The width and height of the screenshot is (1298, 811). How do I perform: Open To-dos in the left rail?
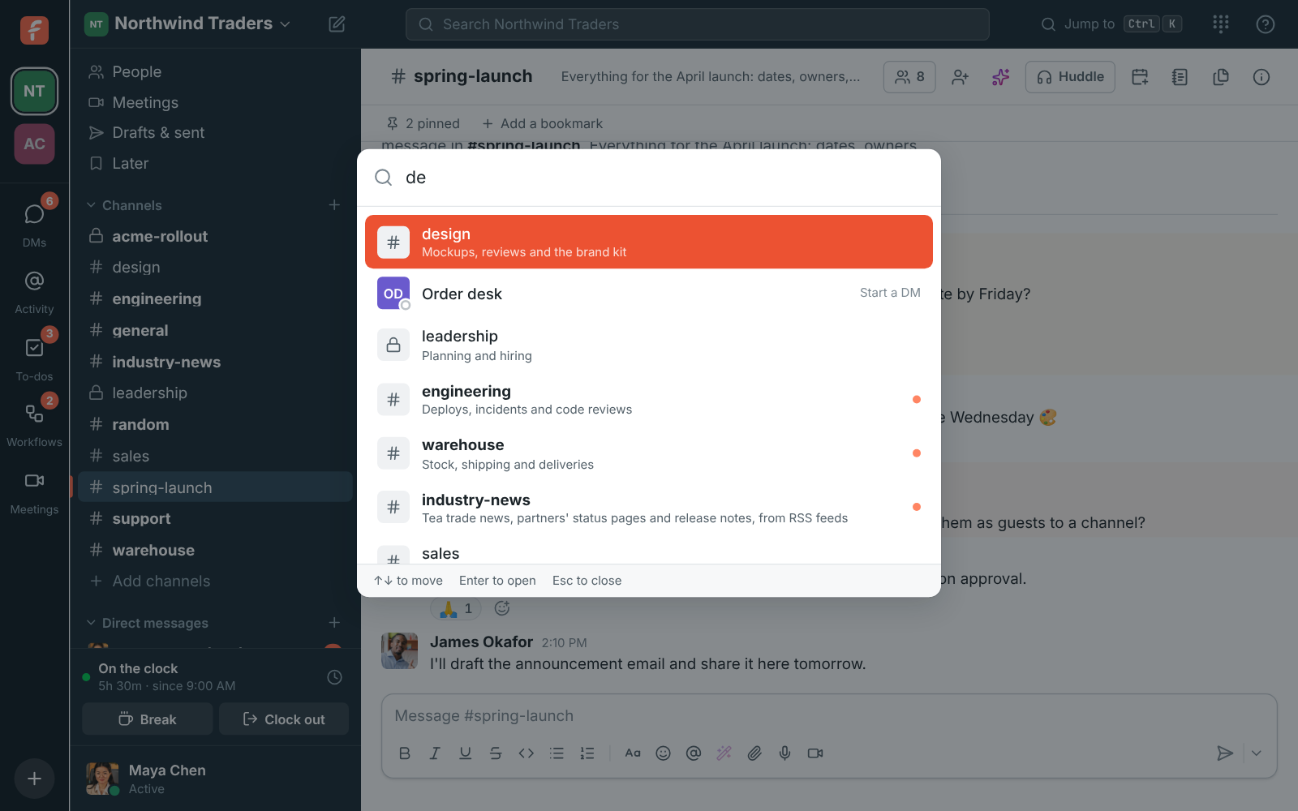tap(34, 358)
